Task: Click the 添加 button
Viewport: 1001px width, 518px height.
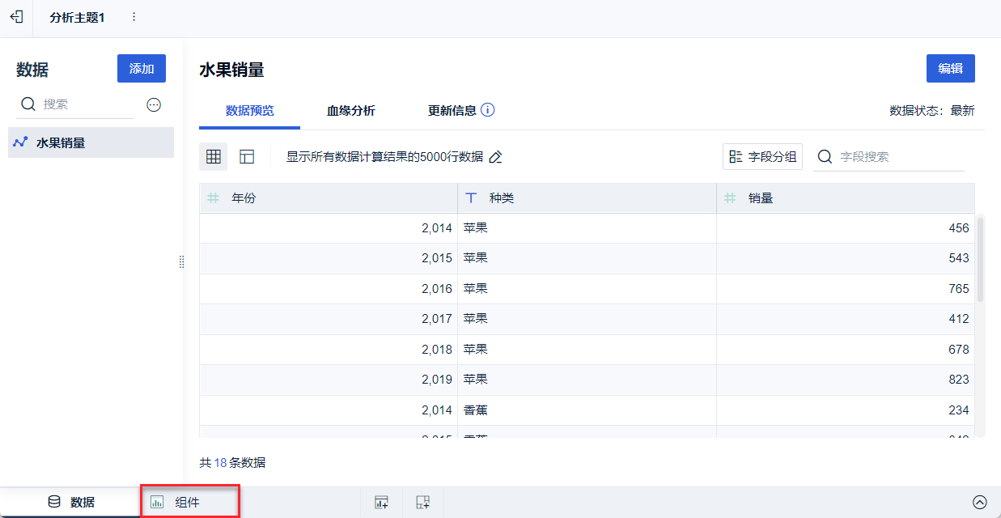Action: [x=142, y=69]
